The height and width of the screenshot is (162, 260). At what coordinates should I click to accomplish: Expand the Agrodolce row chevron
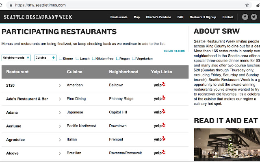[x=60, y=140]
